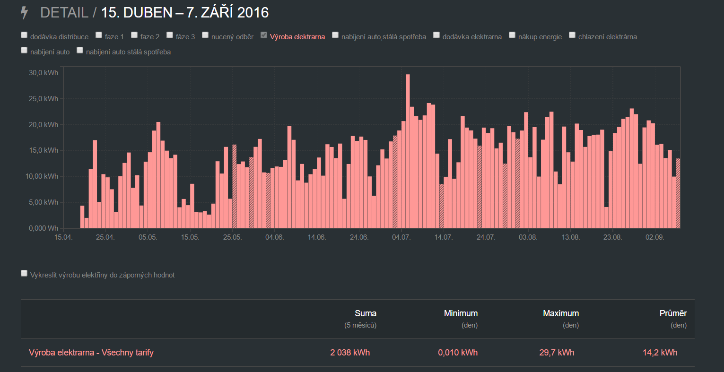Select the 24.06. date label
The width and height of the screenshot is (724, 372).
coord(359,237)
